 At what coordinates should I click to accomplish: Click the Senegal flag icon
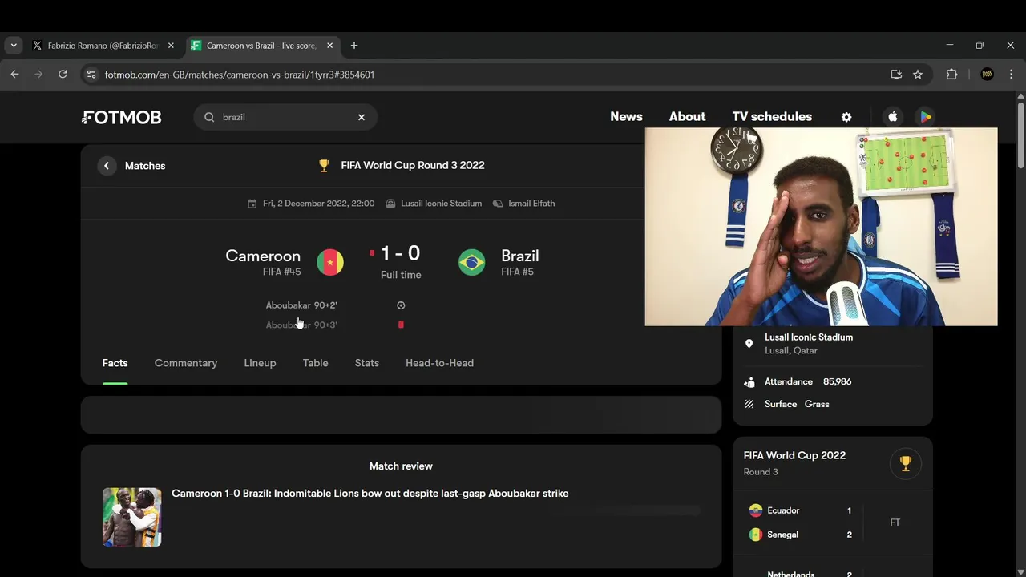click(755, 535)
